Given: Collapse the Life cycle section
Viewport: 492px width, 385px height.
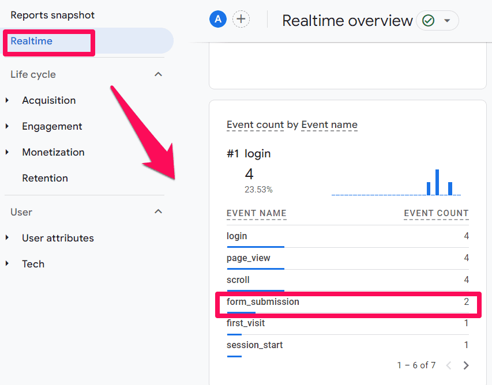Looking at the screenshot, I should 159,74.
